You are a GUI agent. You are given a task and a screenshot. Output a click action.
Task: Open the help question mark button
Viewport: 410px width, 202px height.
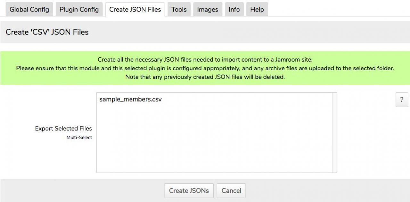point(402,100)
